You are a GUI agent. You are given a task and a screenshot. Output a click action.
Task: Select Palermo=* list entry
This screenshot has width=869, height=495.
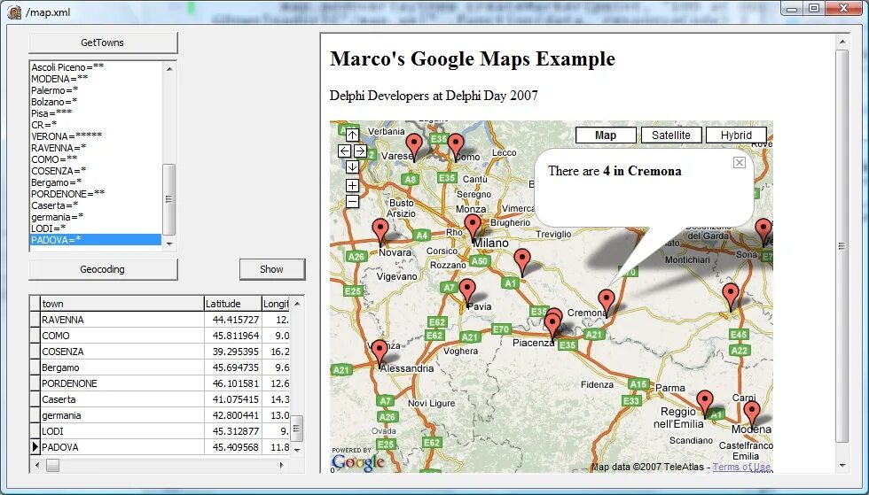pyautogui.click(x=96, y=90)
